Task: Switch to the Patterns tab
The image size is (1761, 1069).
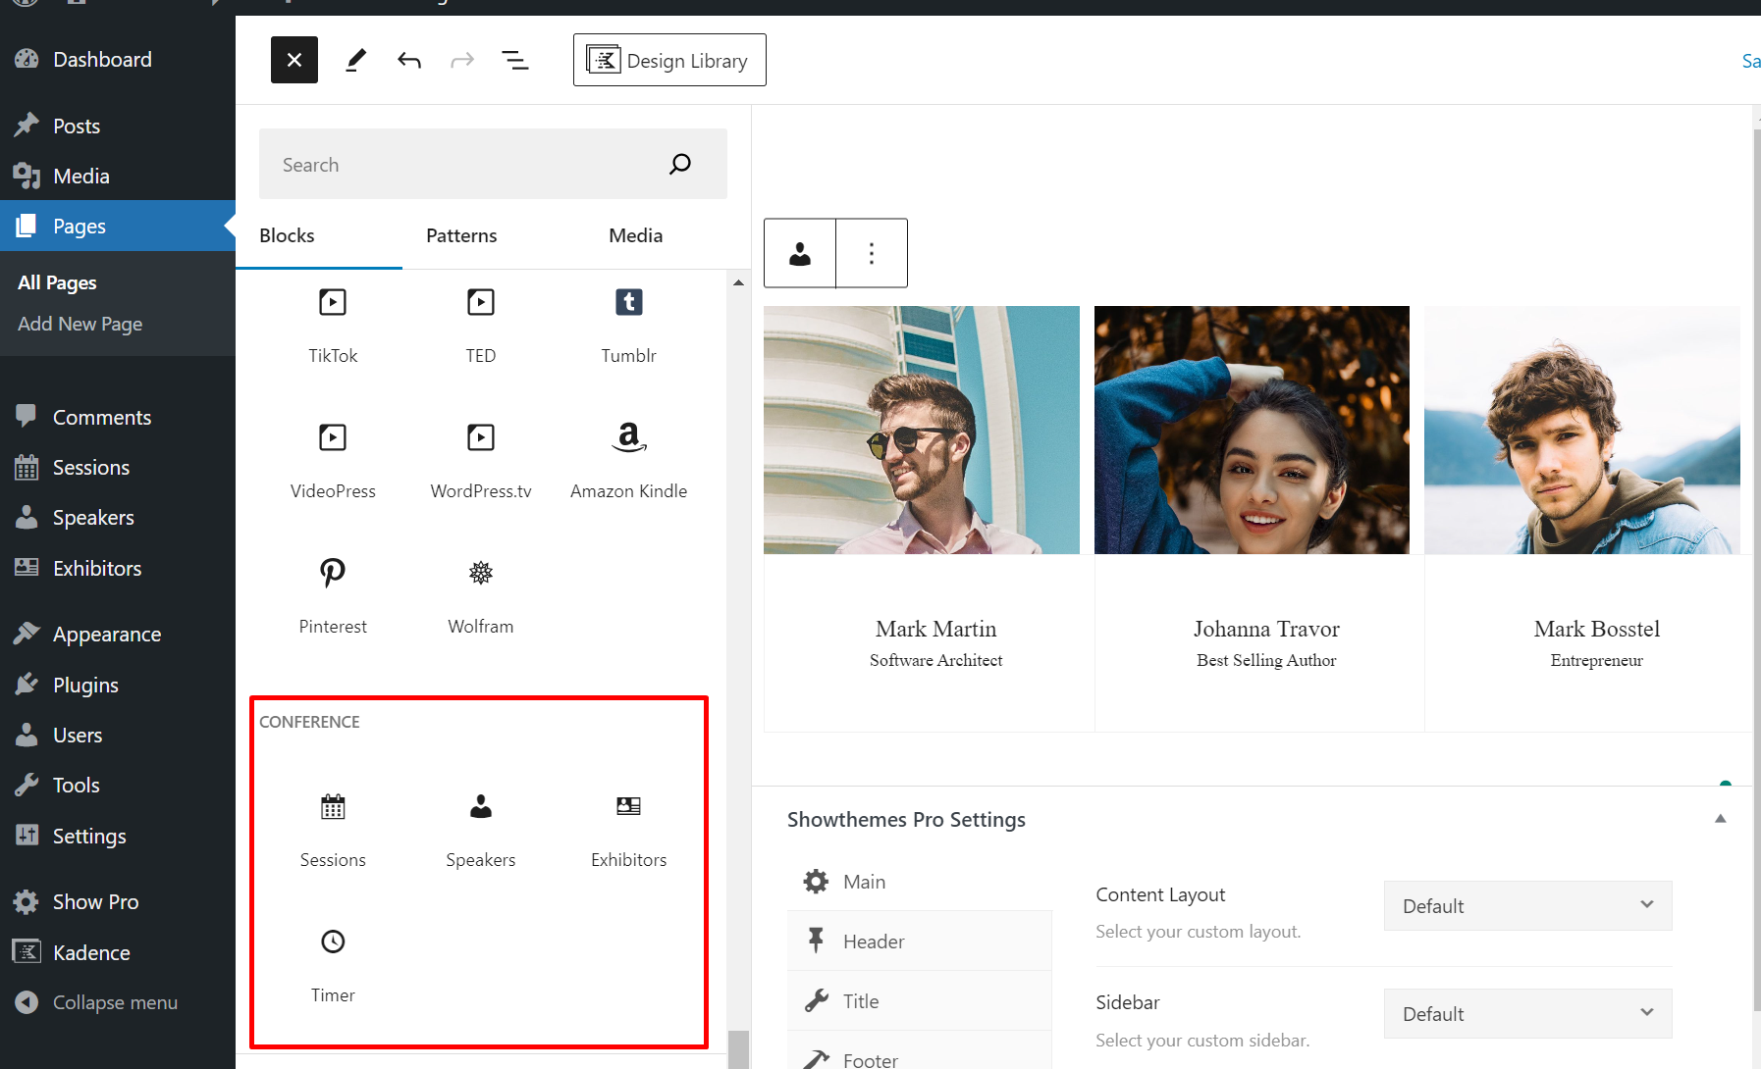Action: [461, 235]
